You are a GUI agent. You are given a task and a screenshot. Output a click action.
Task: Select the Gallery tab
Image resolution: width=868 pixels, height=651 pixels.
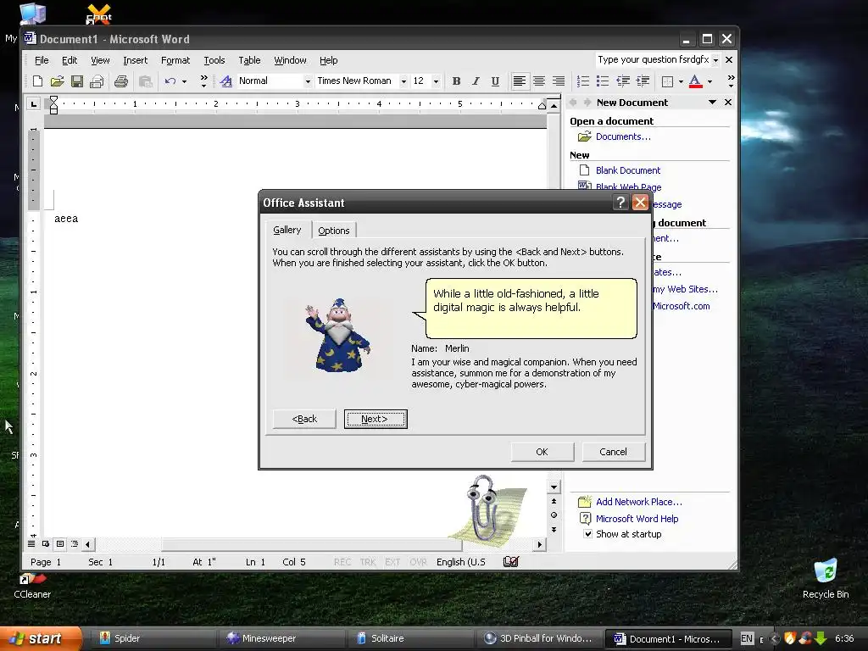[287, 230]
